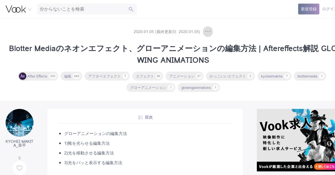The width and height of the screenshot is (335, 175).
Task: Open KYOHEI MAKITA_恭平 author name link
Action: coord(20,143)
